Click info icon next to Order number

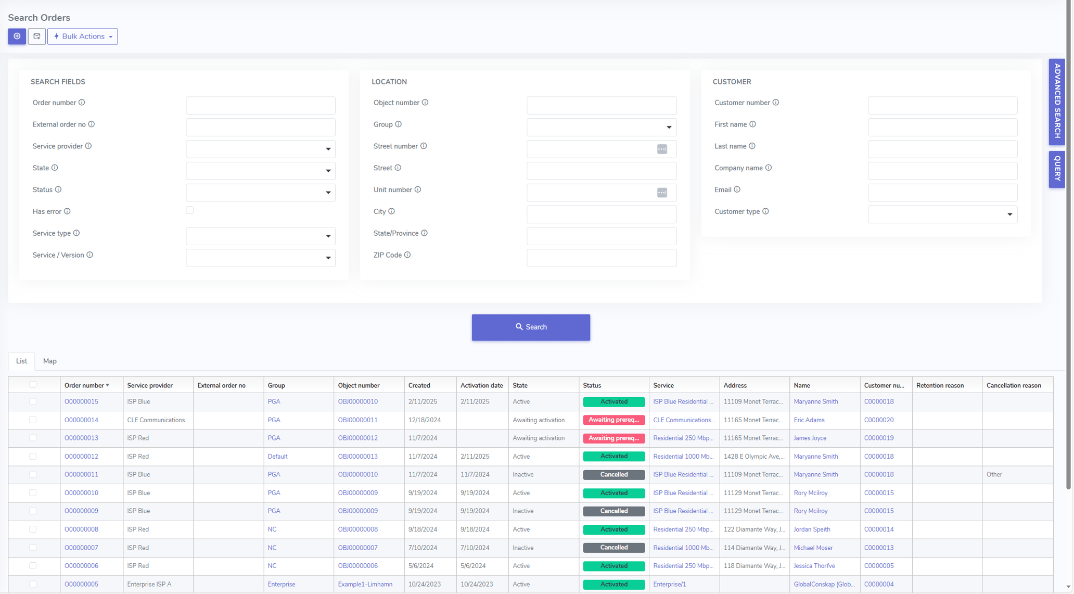[82, 103]
